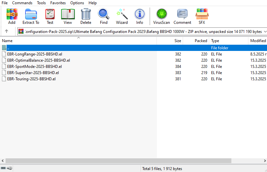Start the VirusScan tool
The width and height of the screenshot is (267, 172).
(161, 14)
